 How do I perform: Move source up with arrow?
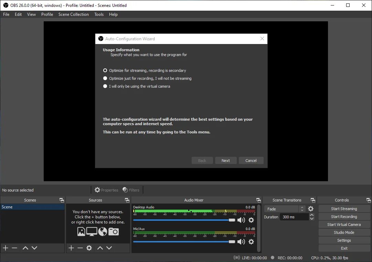click(100, 248)
